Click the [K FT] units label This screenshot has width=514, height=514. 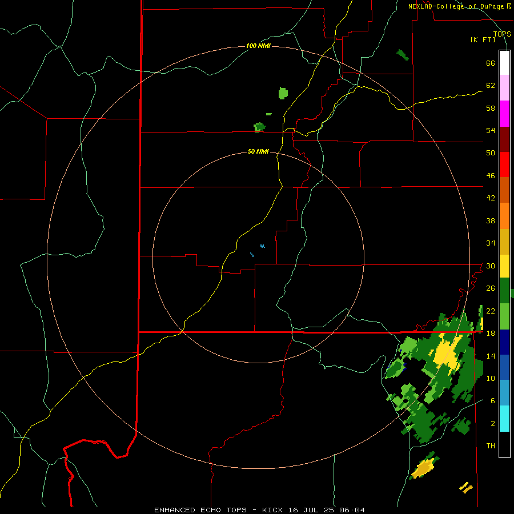coord(483,40)
